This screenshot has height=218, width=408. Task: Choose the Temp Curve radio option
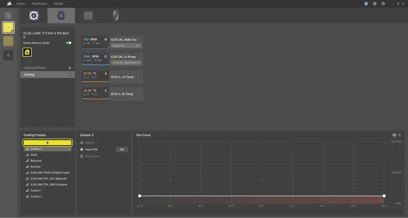click(x=82, y=156)
